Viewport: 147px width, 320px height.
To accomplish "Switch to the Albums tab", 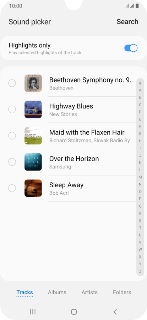I will (x=57, y=292).
